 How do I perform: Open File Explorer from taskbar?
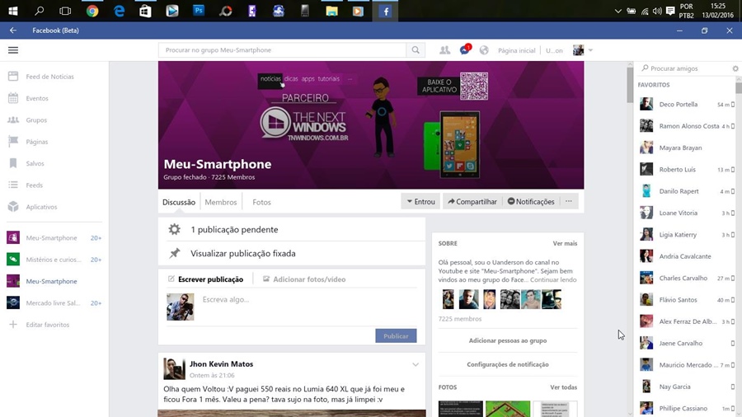coord(331,11)
